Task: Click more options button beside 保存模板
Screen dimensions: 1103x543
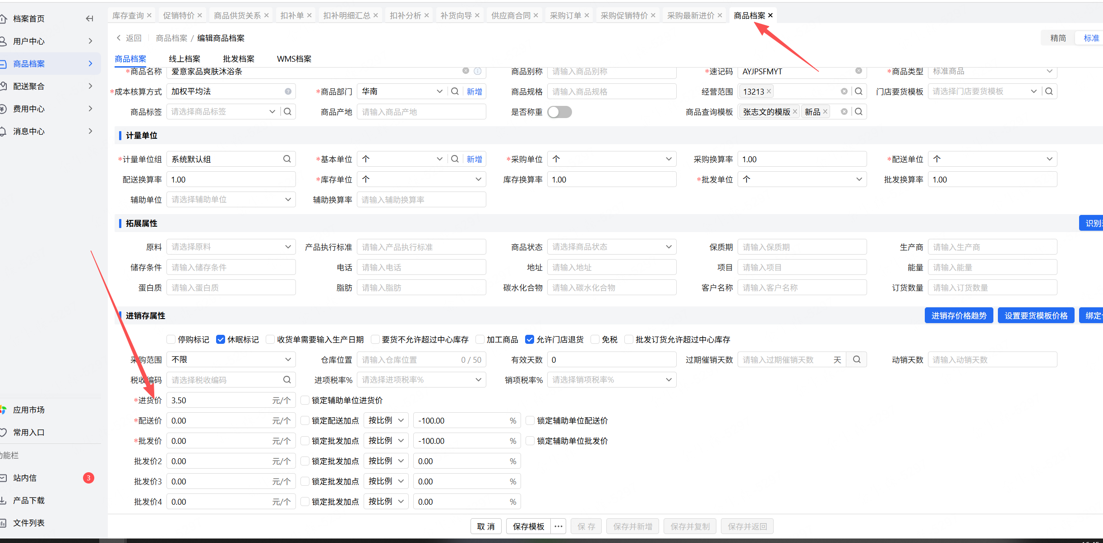Action: (558, 526)
